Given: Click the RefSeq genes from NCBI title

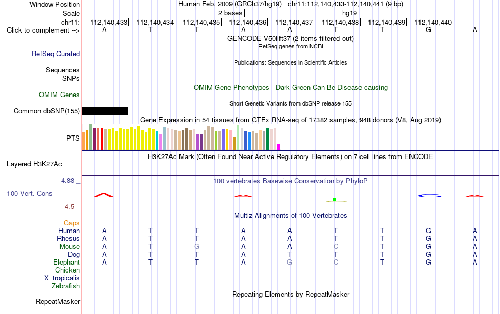Looking at the screenshot, I should coord(291,46).
